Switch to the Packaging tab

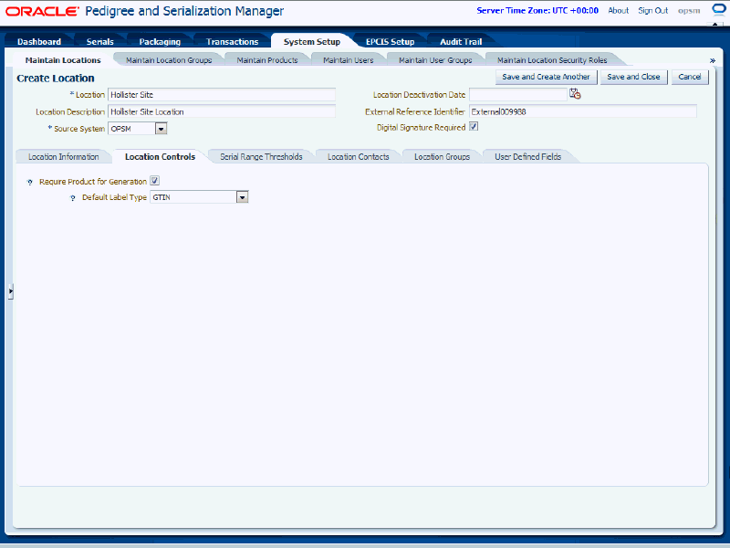(x=160, y=41)
